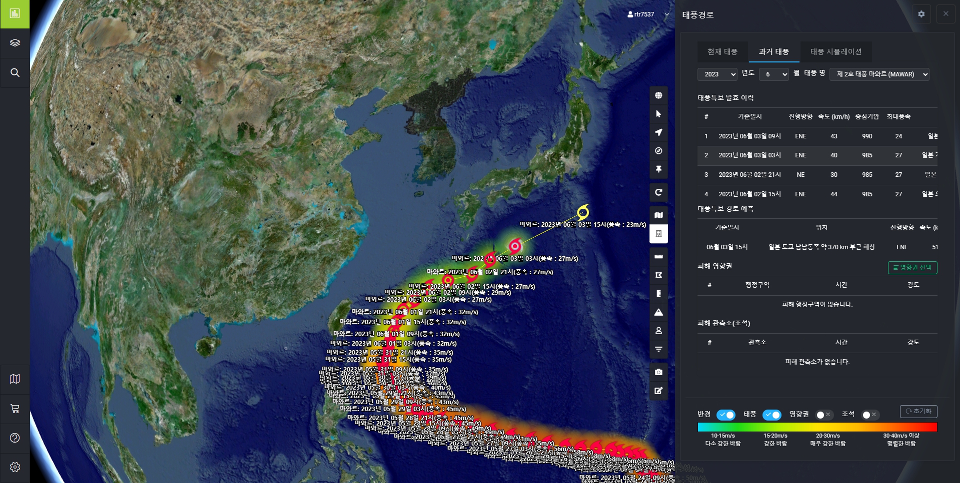This screenshot has width=960, height=483.
Task: Expand the typhoon name MAWAR dropdown
Action: 879,74
